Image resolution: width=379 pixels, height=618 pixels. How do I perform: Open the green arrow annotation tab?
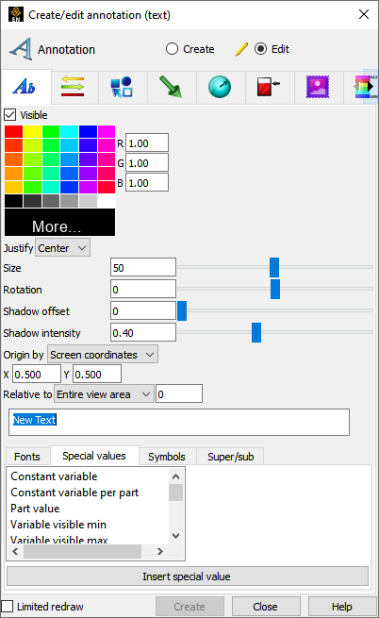click(171, 87)
